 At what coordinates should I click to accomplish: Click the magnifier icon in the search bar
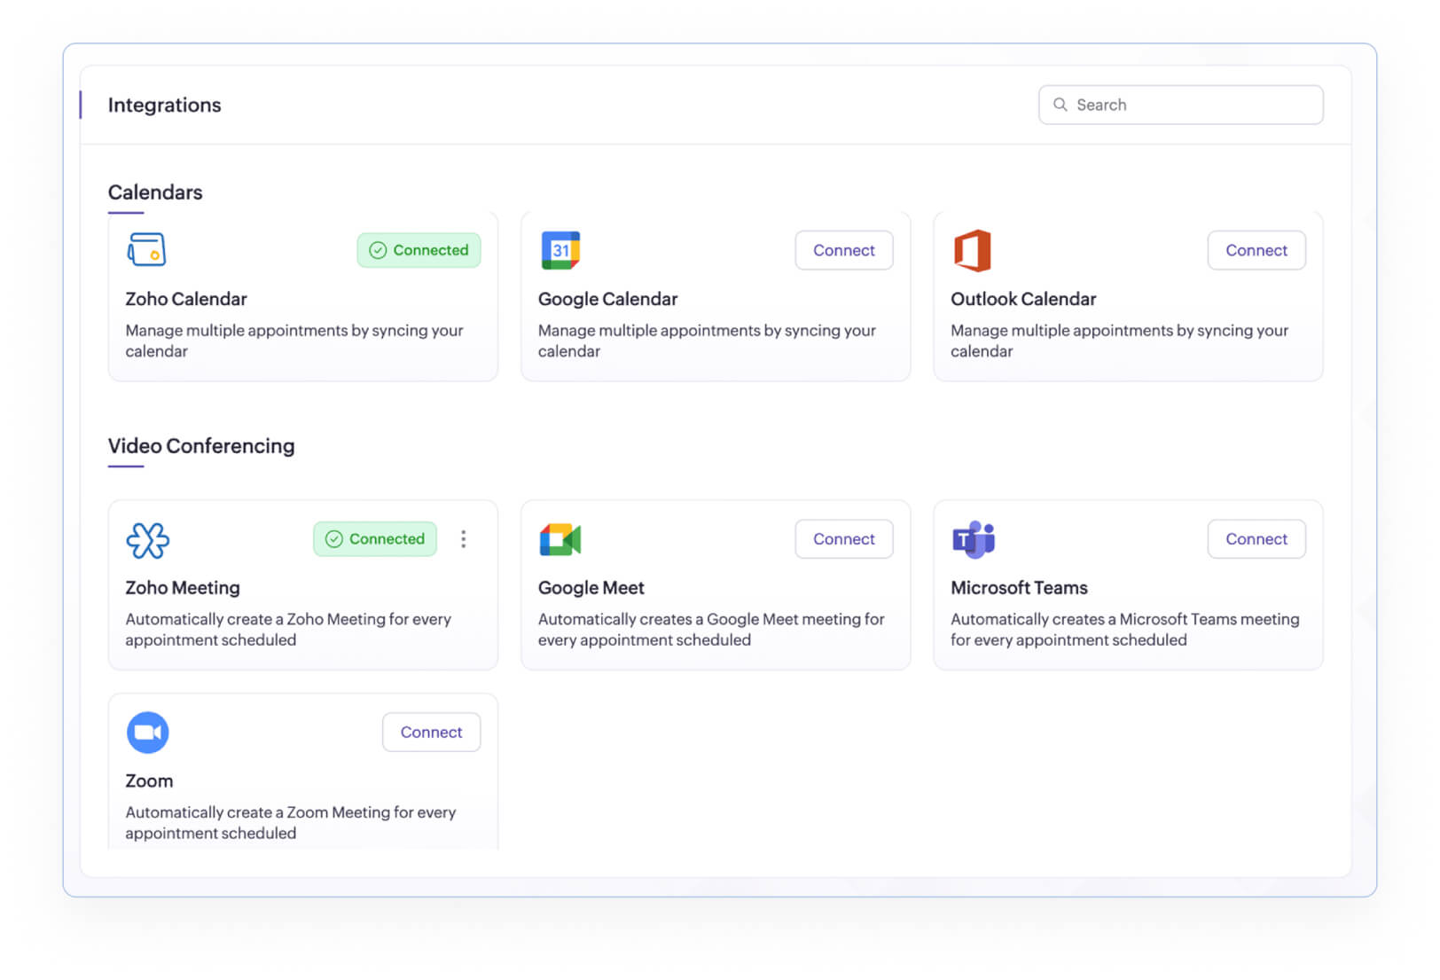click(1060, 105)
